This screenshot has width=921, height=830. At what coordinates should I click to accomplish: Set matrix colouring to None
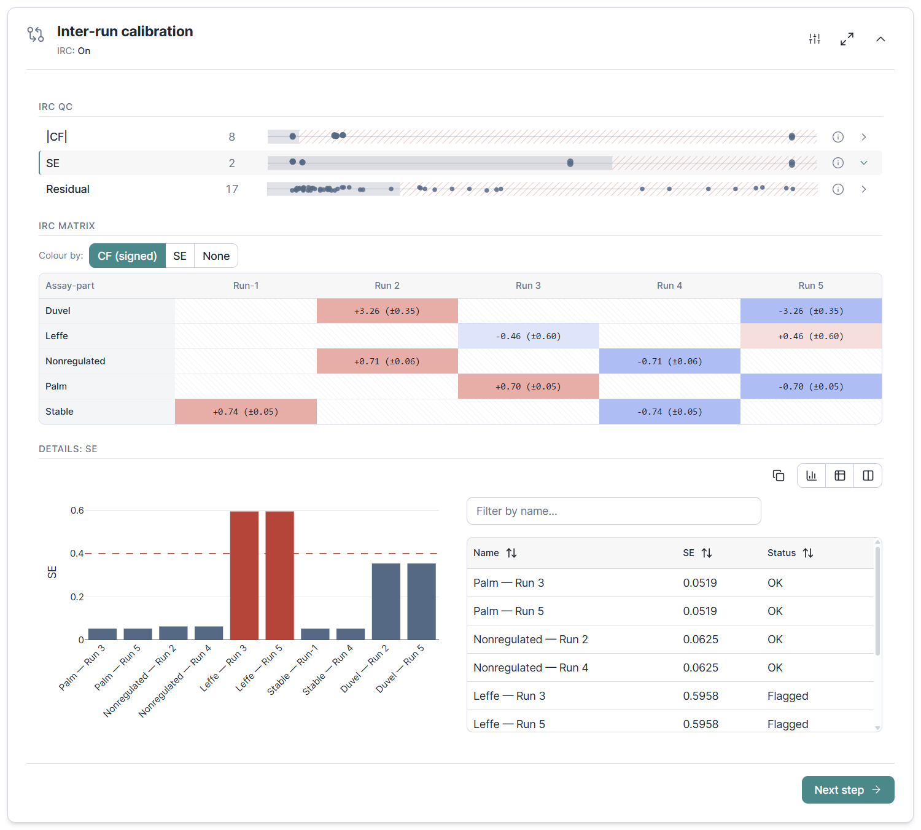[216, 256]
